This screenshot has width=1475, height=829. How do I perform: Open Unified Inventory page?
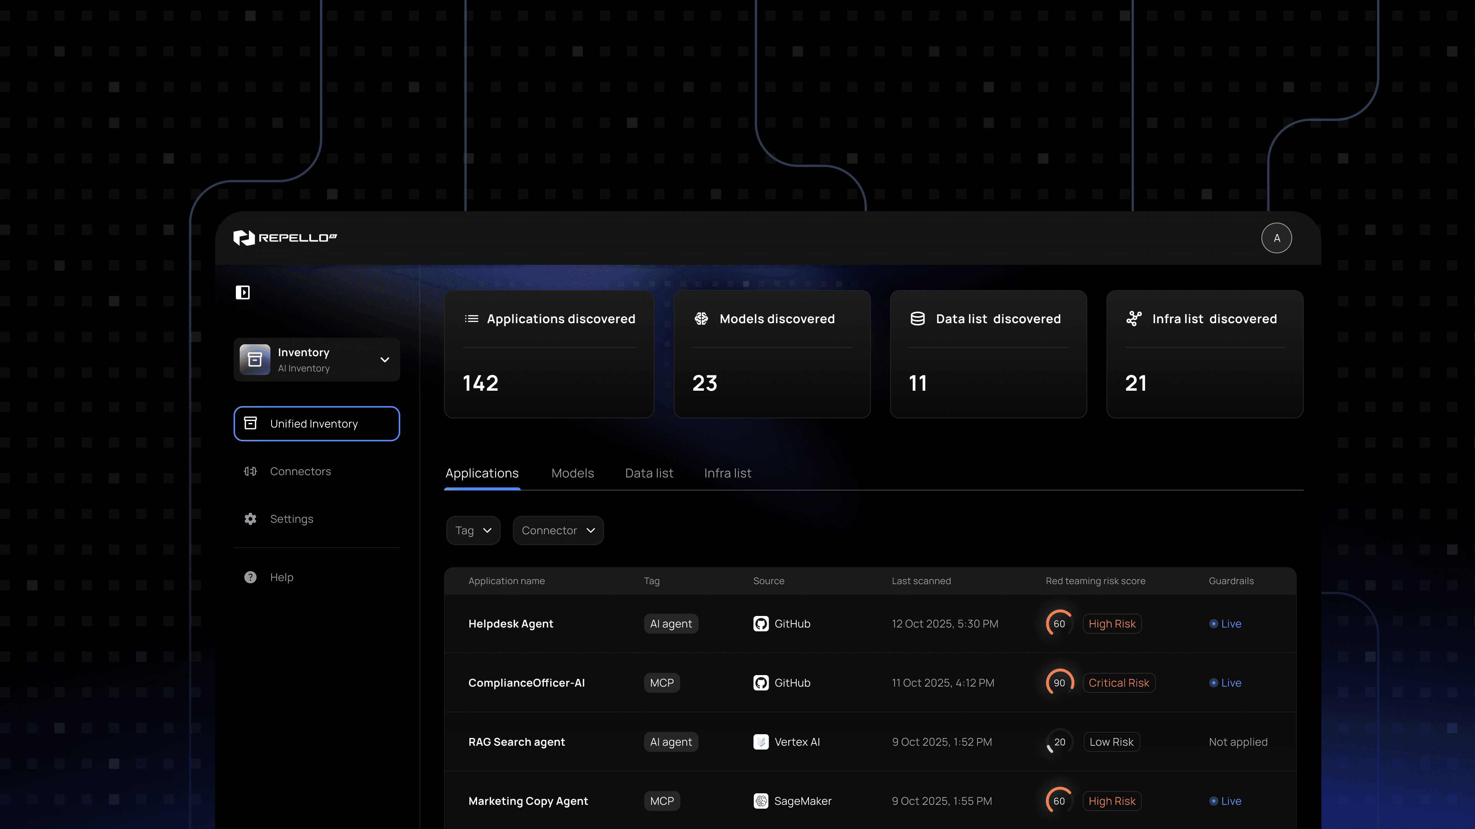pos(317,423)
